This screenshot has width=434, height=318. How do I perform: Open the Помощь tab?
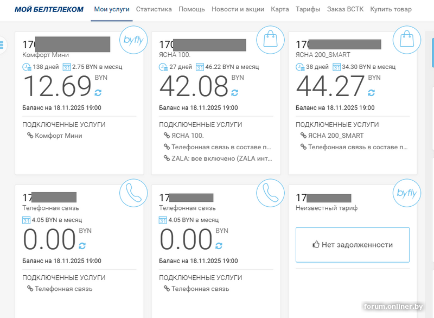(192, 9)
